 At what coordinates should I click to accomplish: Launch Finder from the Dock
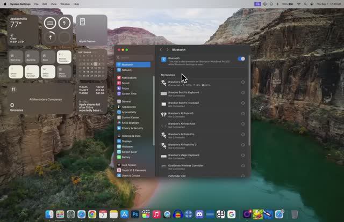pyautogui.click(x=49, y=214)
